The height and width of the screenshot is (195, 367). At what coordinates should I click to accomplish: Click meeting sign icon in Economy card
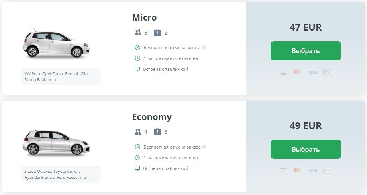pos(137,168)
